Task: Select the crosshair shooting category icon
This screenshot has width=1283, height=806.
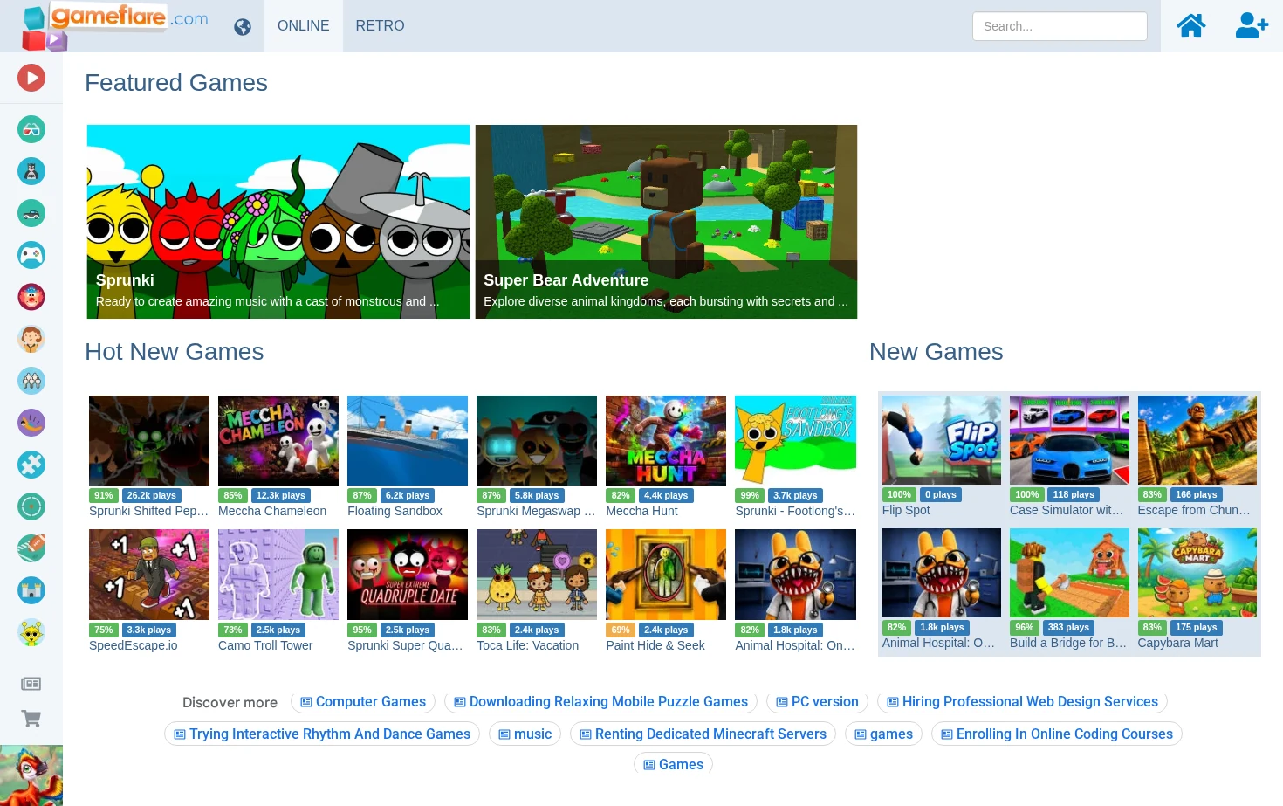Action: pyautogui.click(x=31, y=506)
